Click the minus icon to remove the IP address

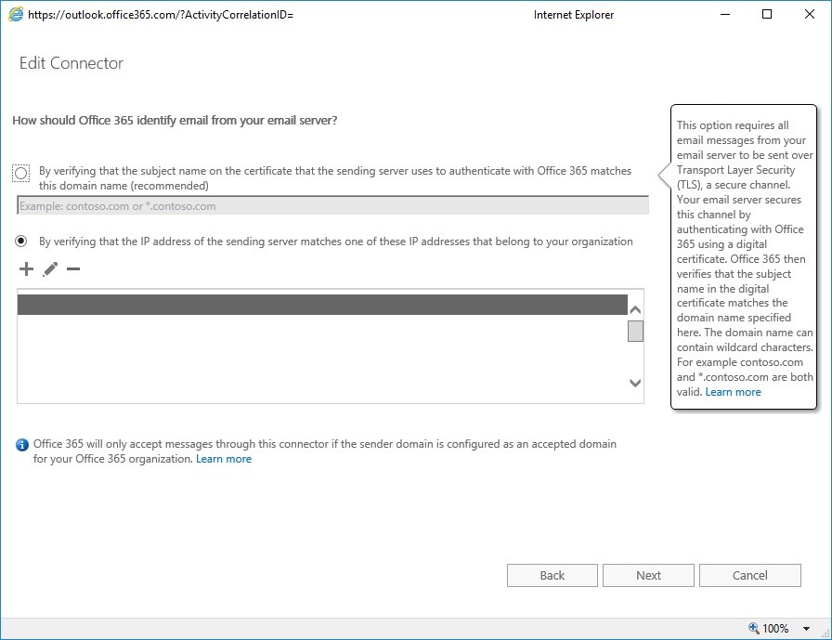[74, 268]
